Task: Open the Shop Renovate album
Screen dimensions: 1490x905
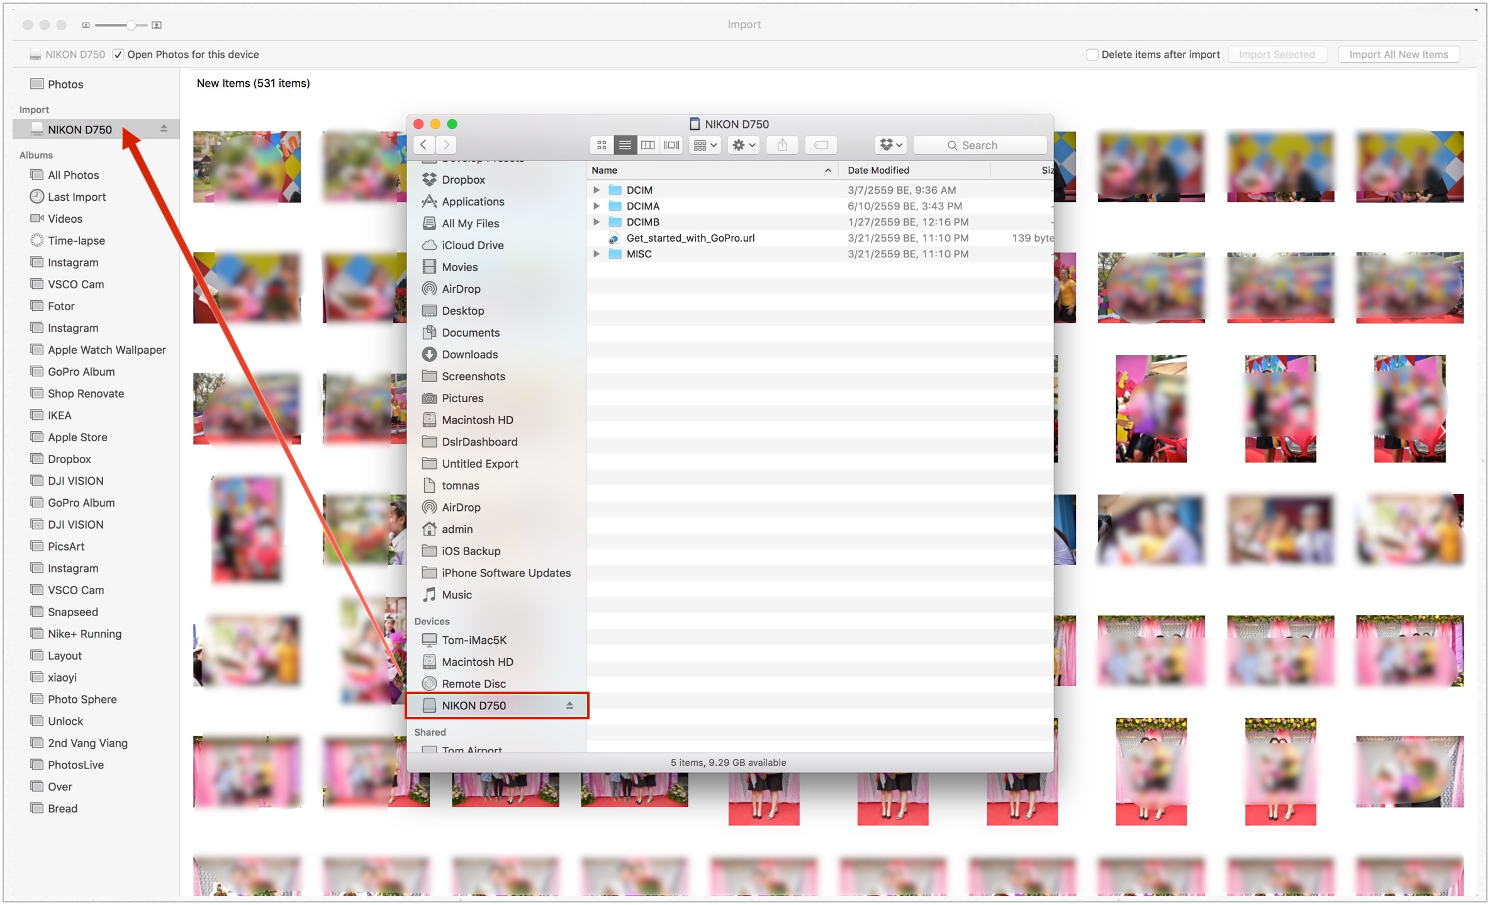Action: (86, 393)
